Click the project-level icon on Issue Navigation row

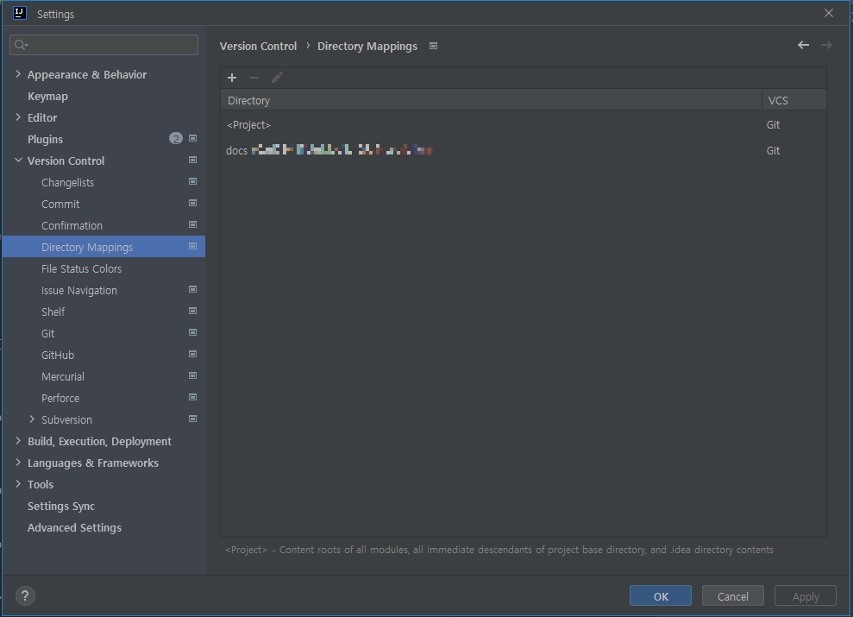192,289
